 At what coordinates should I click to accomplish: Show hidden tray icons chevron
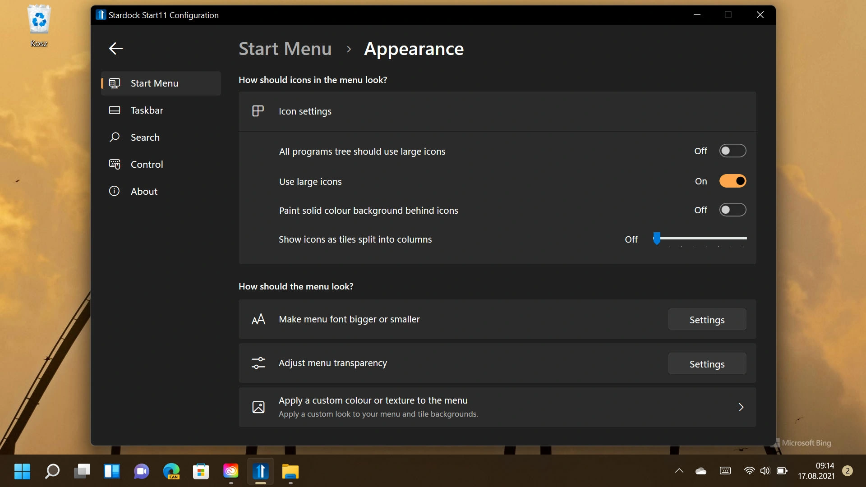pos(679,471)
